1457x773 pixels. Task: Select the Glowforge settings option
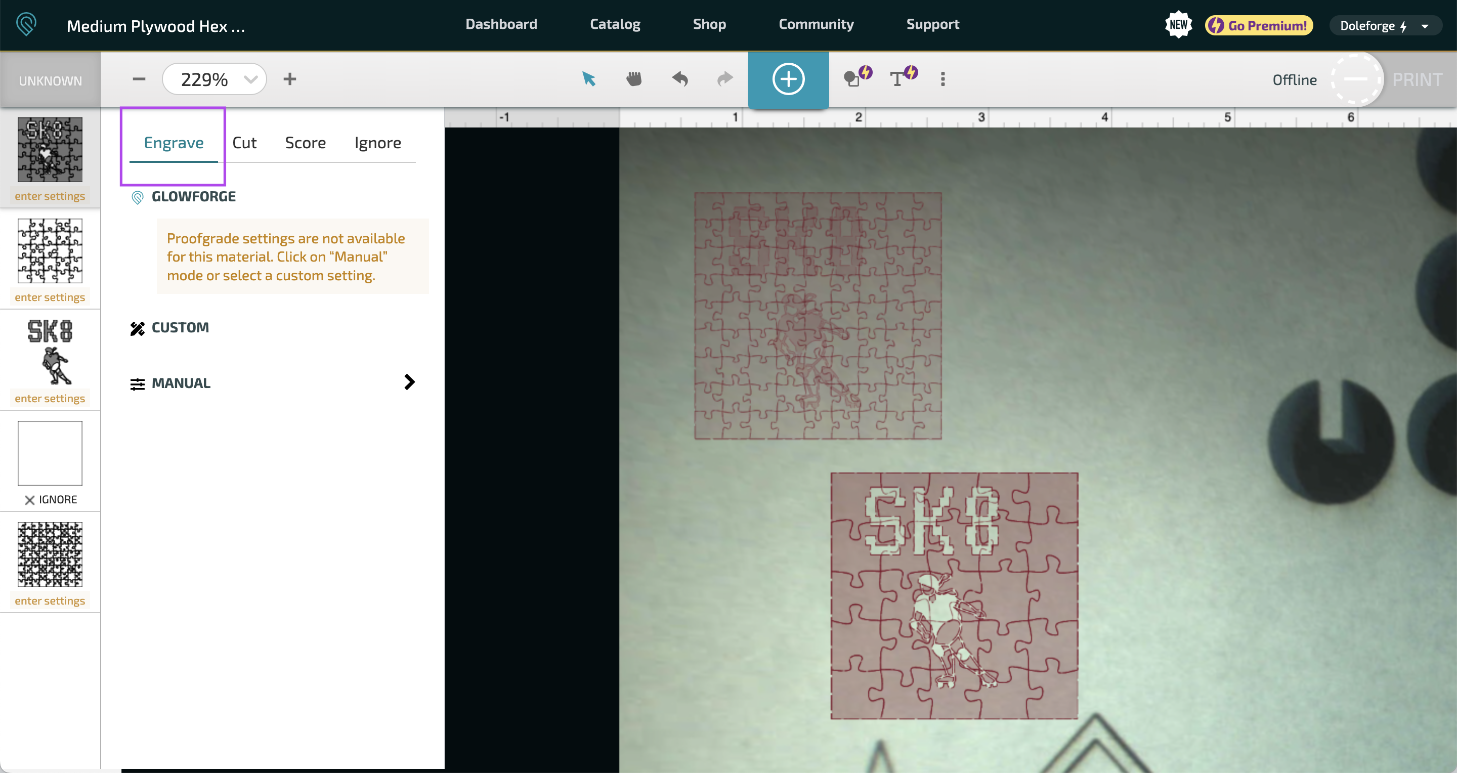[x=193, y=197]
